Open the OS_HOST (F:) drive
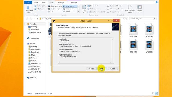Viewport: 172px width, 97px height. coord(36,72)
